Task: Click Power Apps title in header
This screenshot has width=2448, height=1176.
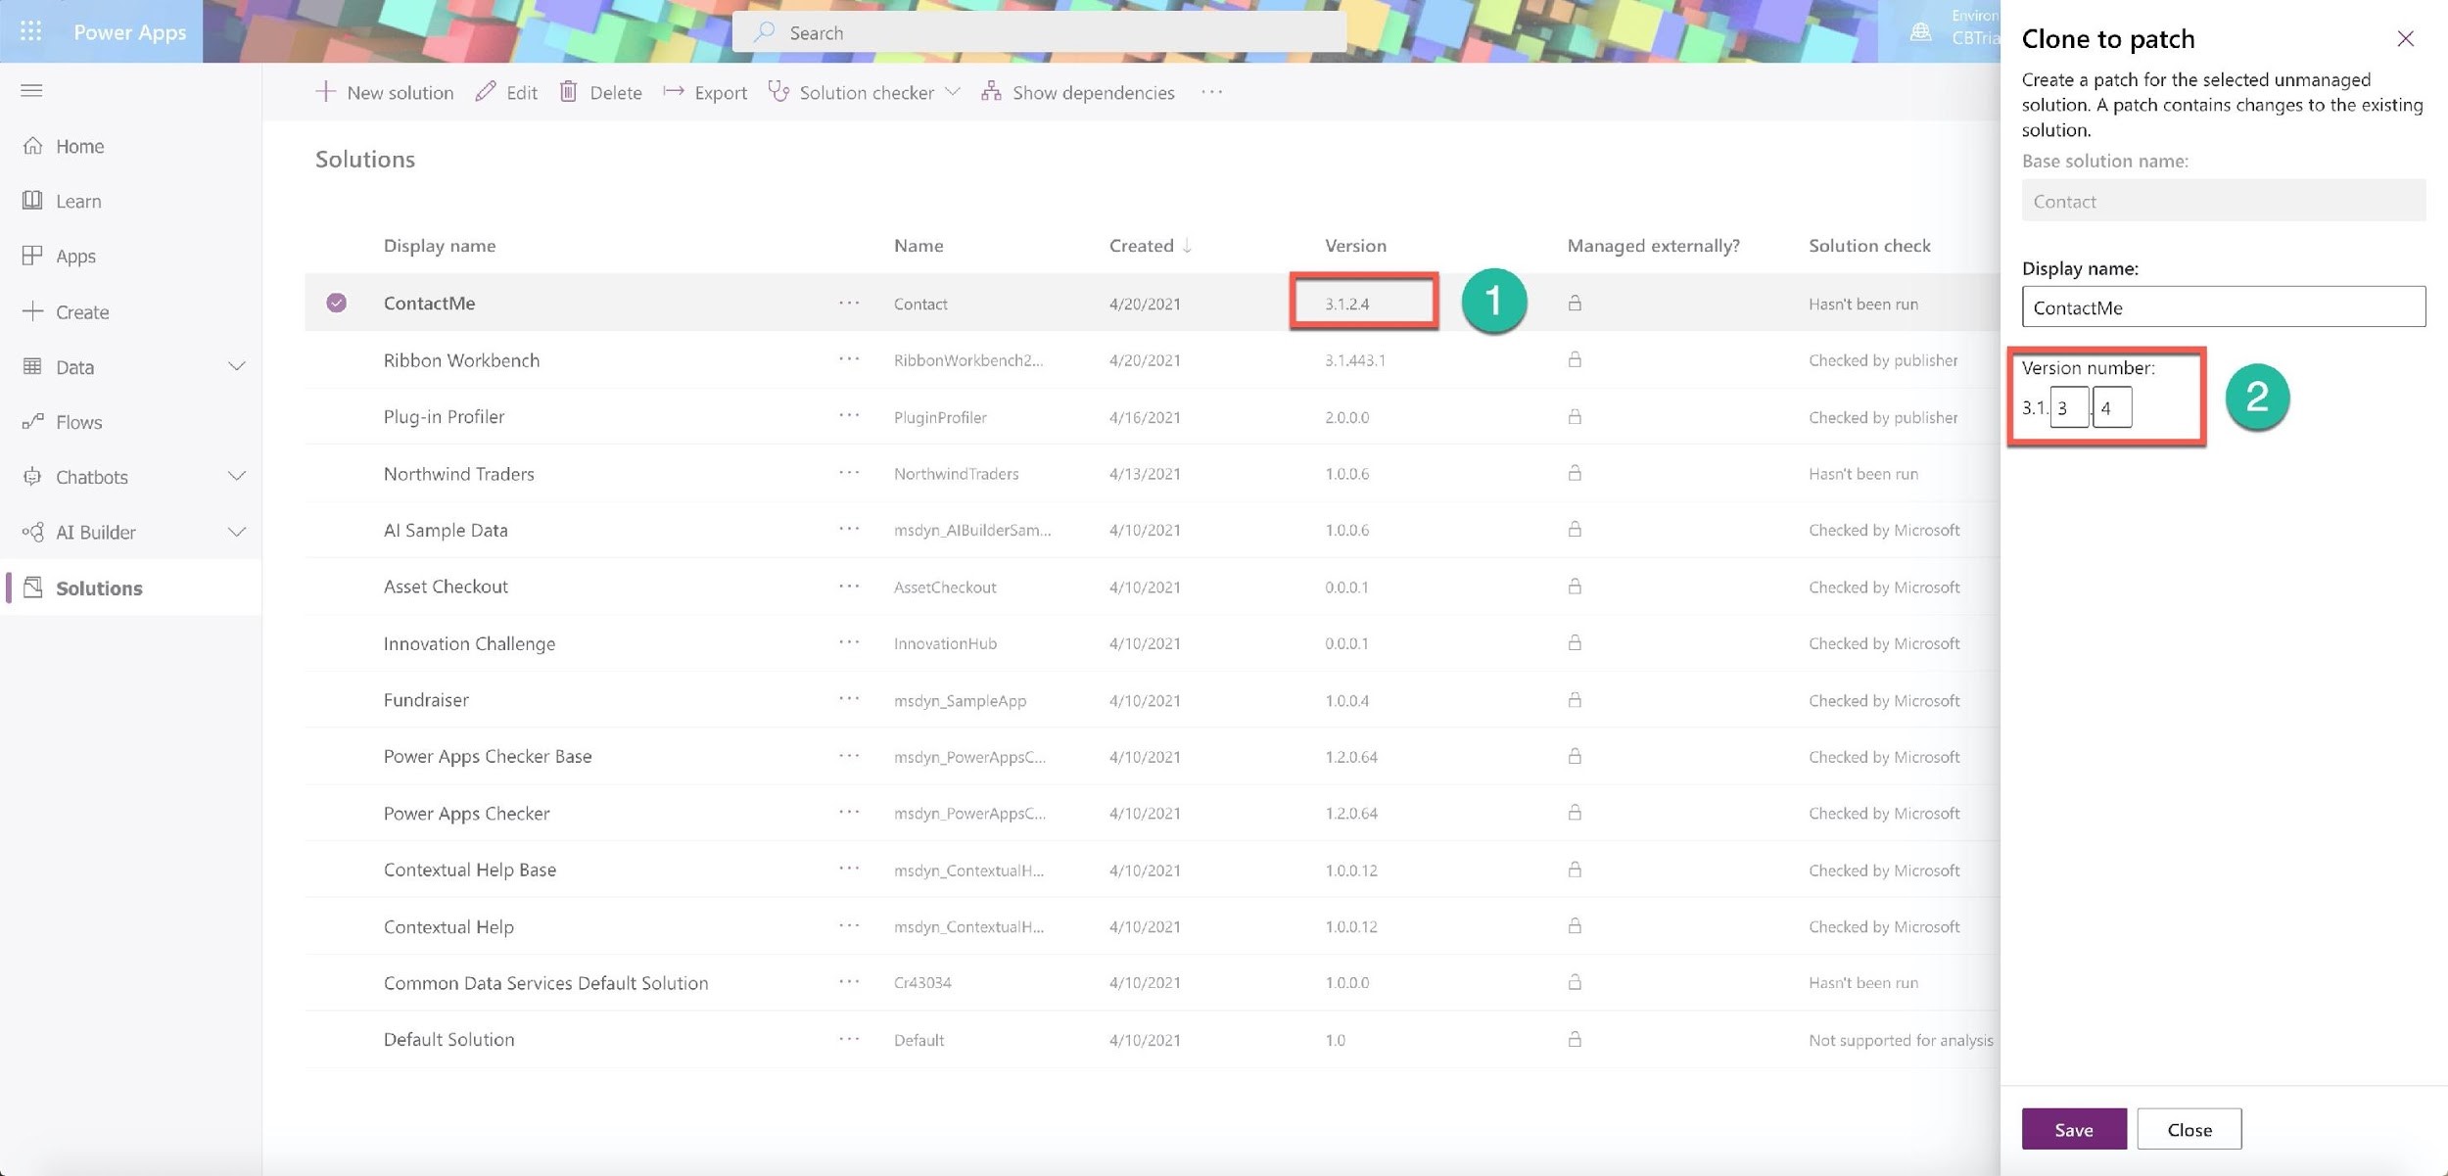Action: [x=129, y=31]
